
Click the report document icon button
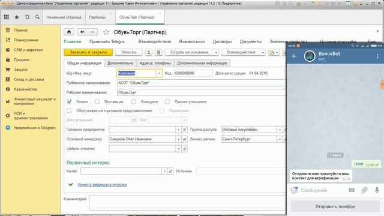click(158, 52)
